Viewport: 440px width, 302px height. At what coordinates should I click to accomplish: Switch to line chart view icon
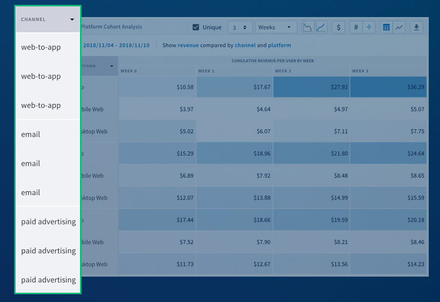pos(399,27)
